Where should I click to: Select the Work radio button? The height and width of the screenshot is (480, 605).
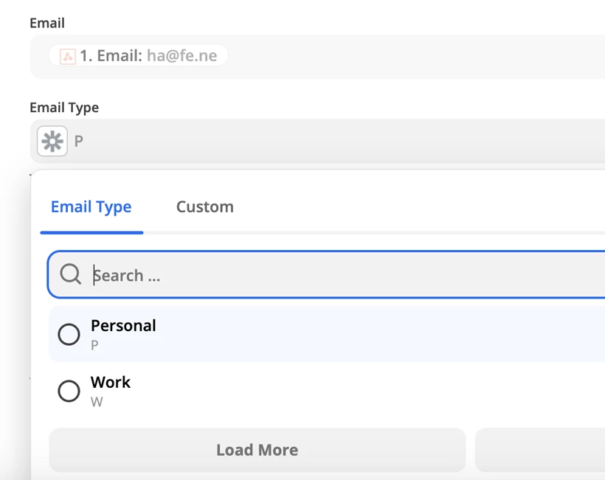click(x=69, y=391)
